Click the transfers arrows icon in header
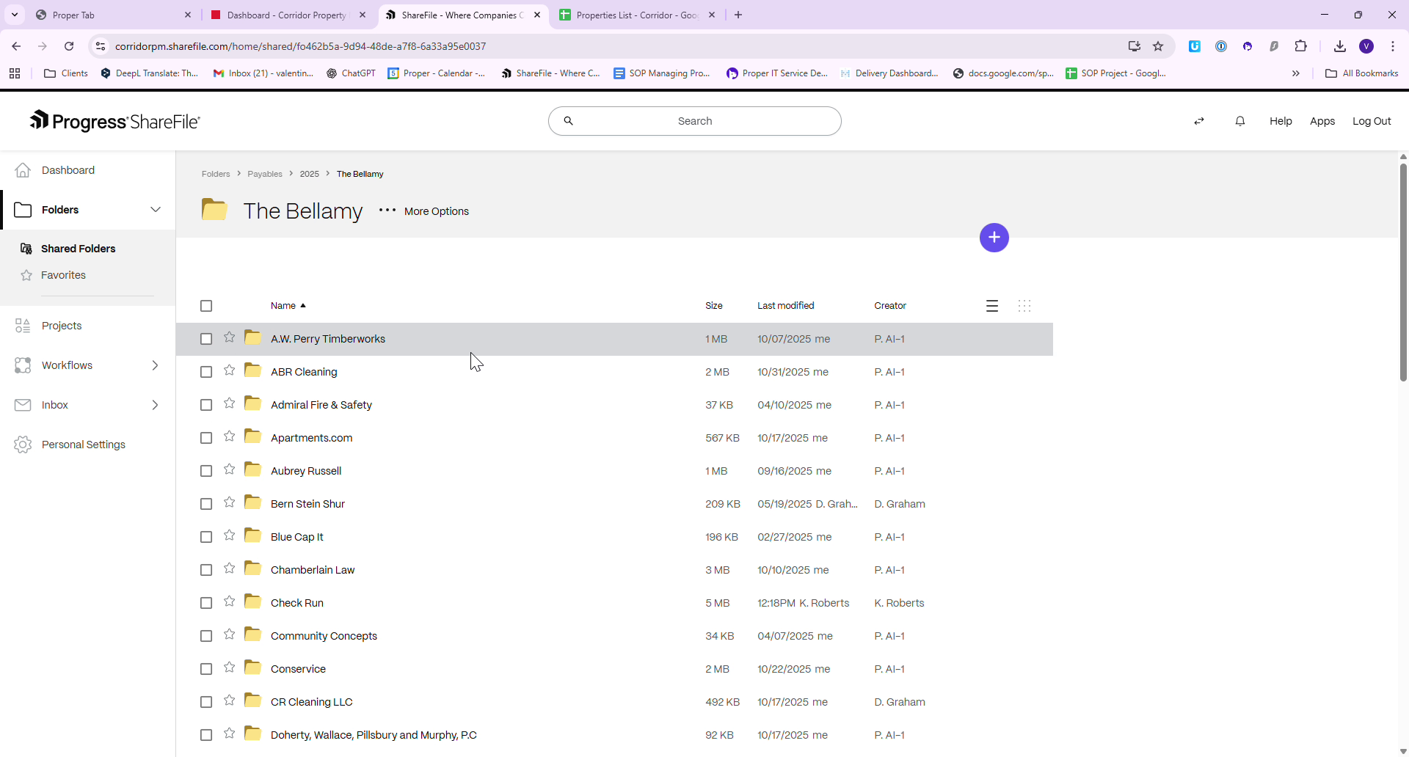The width and height of the screenshot is (1409, 757). 1199,121
